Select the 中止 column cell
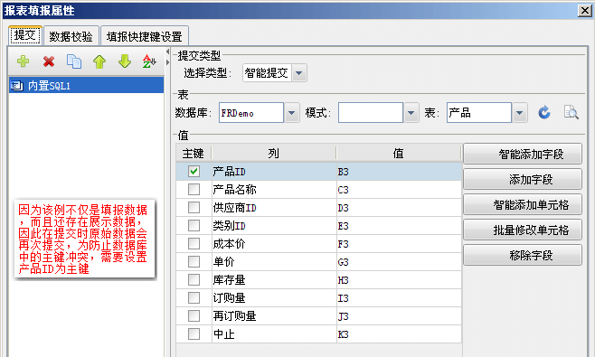 pyautogui.click(x=274, y=334)
